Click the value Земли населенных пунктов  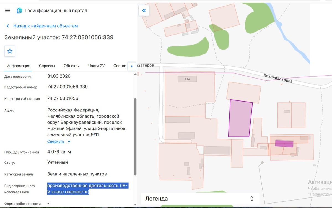[x=77, y=174]
